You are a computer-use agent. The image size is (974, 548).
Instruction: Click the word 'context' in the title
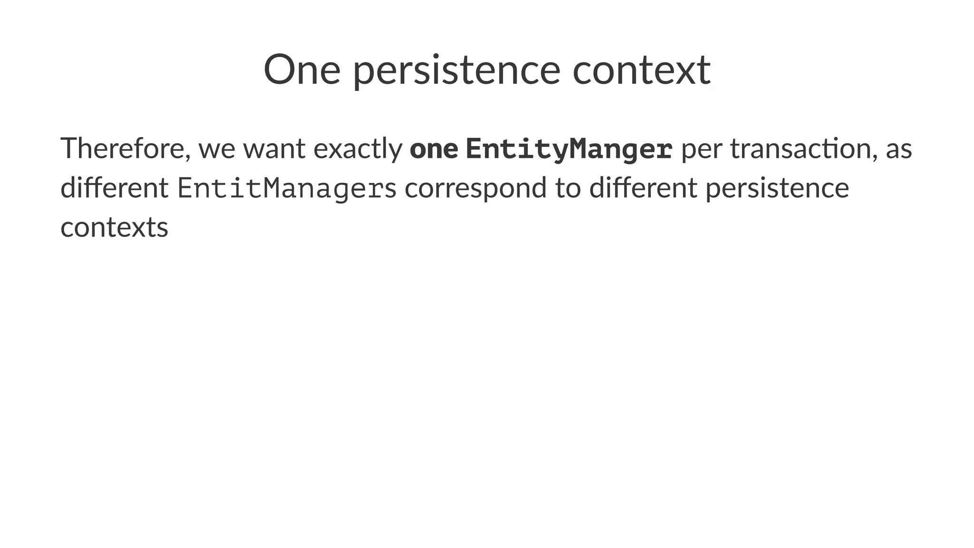click(x=642, y=70)
